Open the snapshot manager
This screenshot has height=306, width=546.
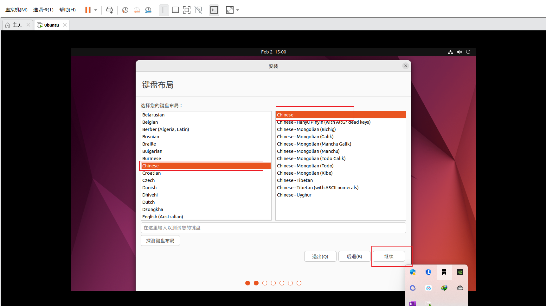tap(148, 10)
